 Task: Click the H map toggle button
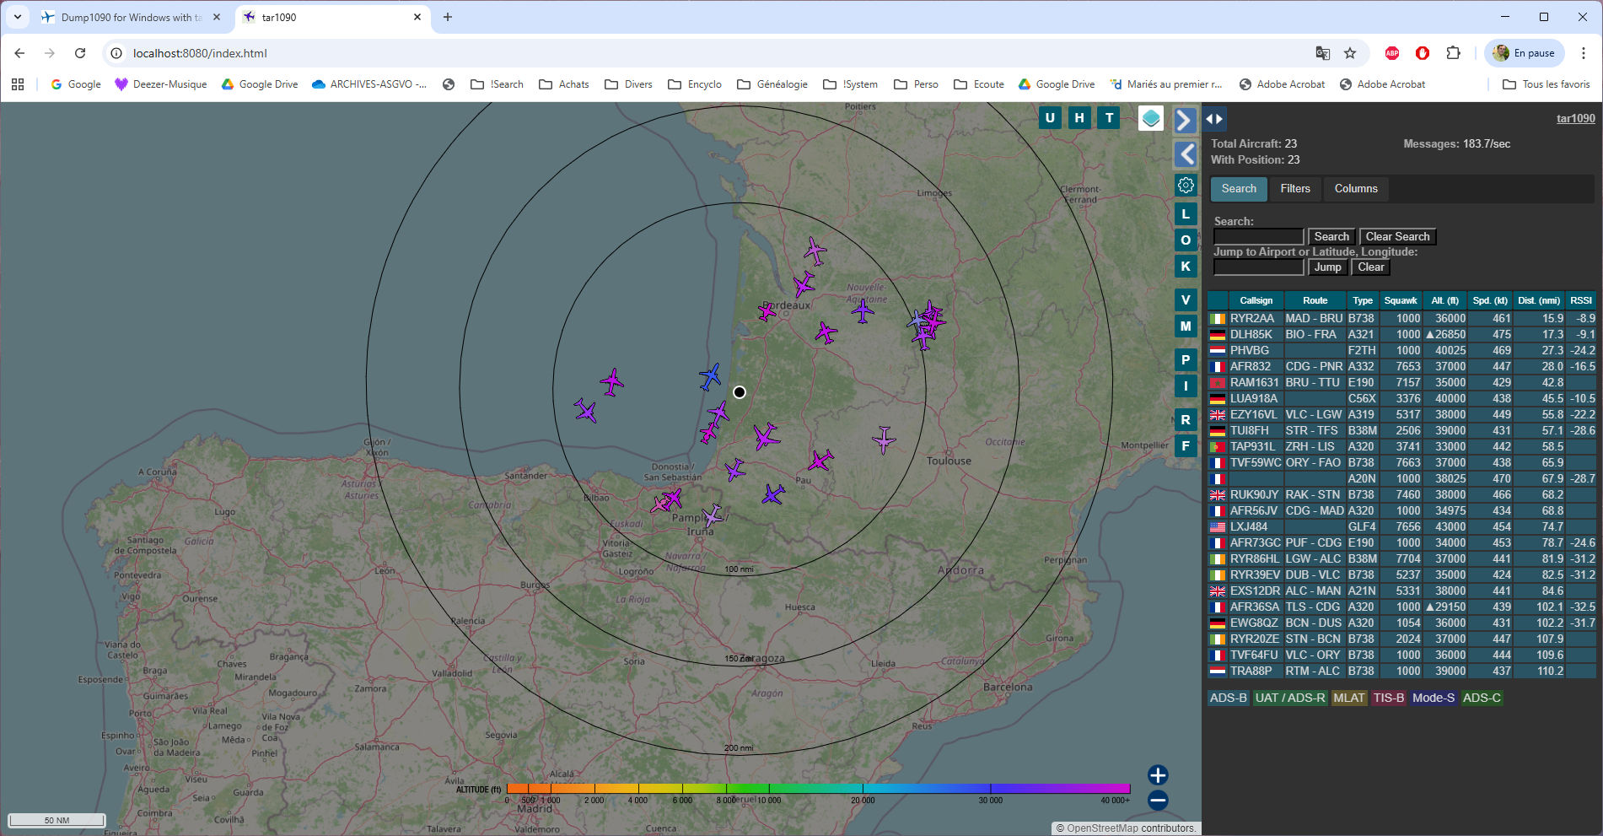tap(1079, 118)
